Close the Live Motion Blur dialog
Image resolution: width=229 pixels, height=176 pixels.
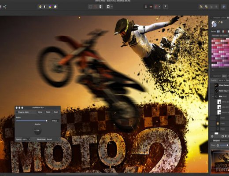point(17,108)
